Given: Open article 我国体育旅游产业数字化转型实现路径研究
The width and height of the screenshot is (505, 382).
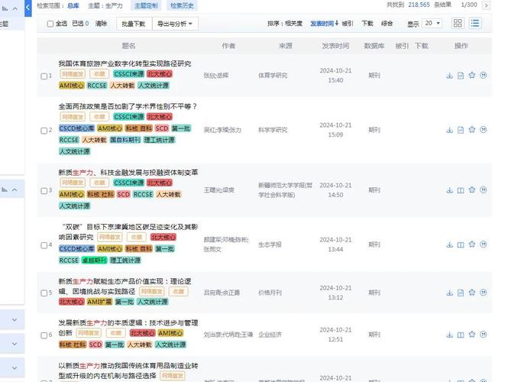Looking at the screenshot, I should point(125,63).
